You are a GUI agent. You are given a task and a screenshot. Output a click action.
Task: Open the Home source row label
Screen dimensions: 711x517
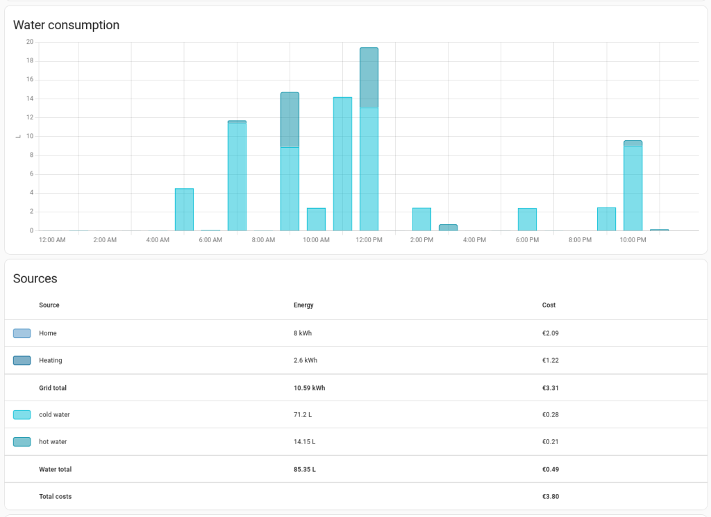click(x=48, y=333)
